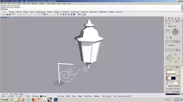Switch to the Solid Tools toolbar tab
The image size is (183, 102).
click(84, 12)
